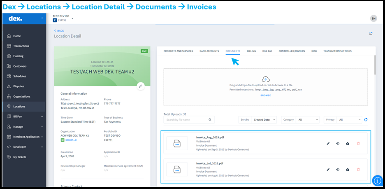
Task: Collapse the sidebar with the dex chevron
Action: pyautogui.click(x=42, y=19)
